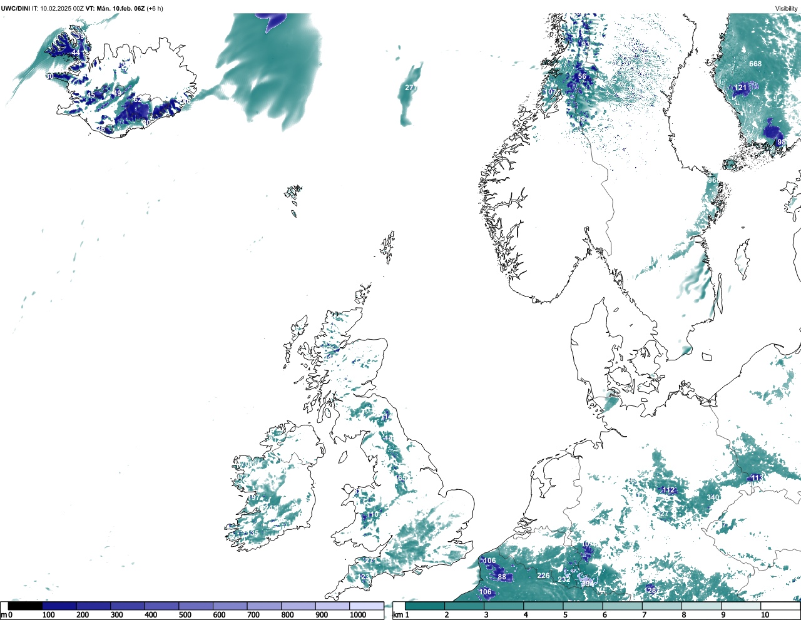Select the palest swatch right of 1000 m
Screen dimensions: 801x620
click(x=366, y=606)
